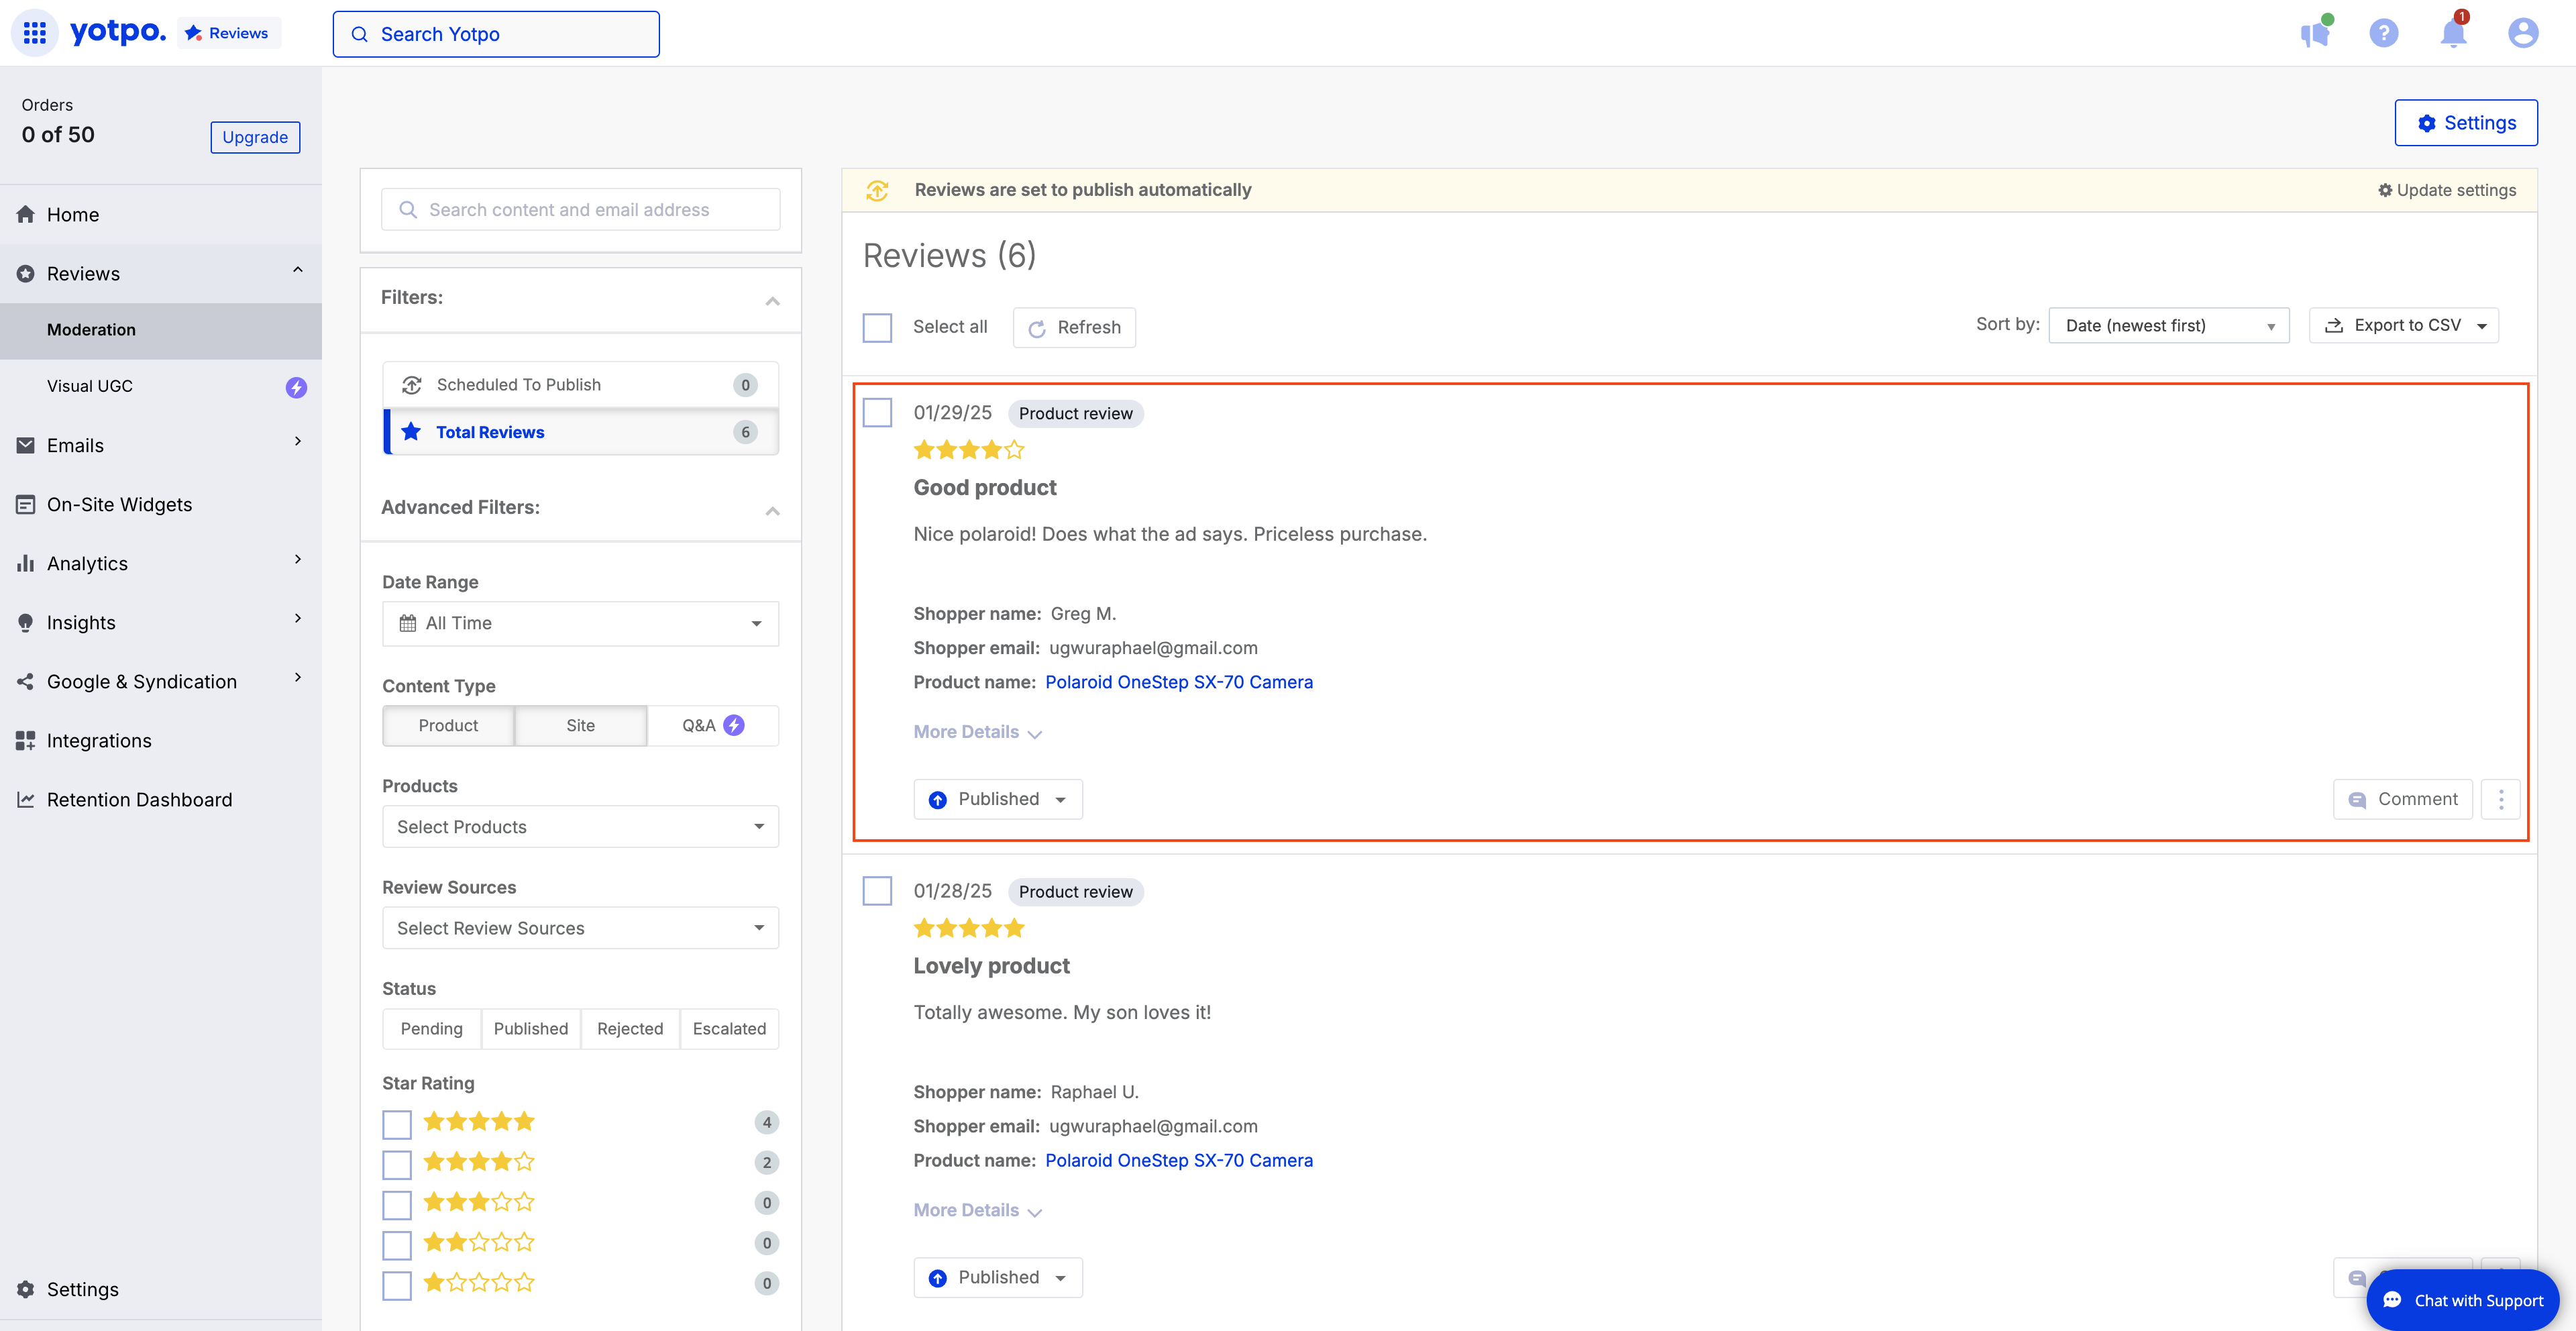Screen dimensions: 2576x1331
Task: Open the Polaroid OneStep SX-70 Camera link
Action: click(x=1179, y=681)
